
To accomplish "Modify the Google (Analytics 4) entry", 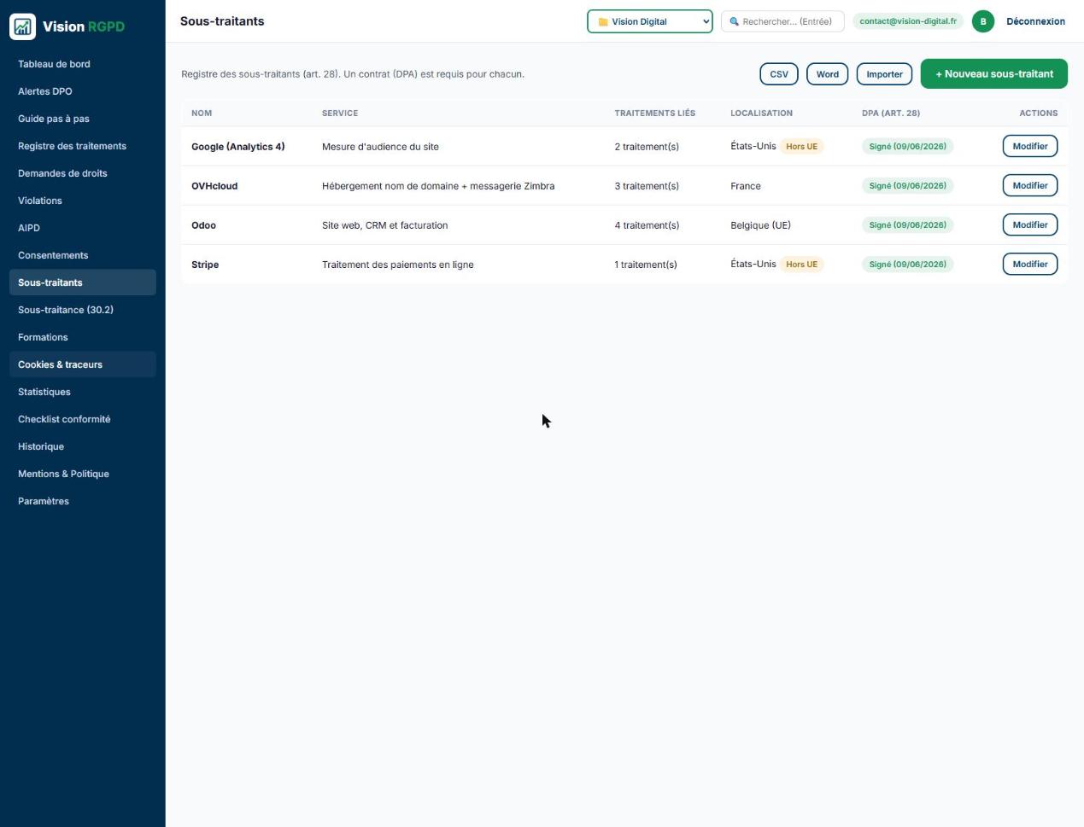I will point(1030,146).
